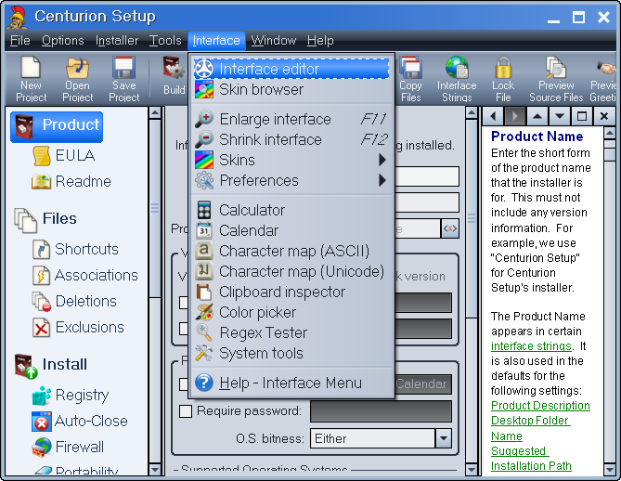Select Registry in the sidebar

(71, 395)
